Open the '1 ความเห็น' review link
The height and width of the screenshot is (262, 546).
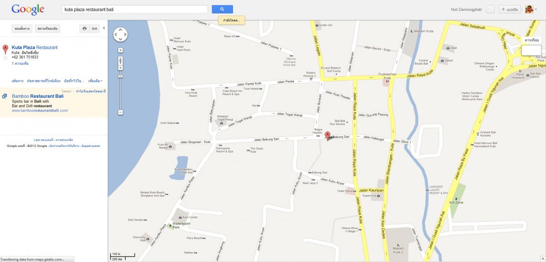(x=20, y=64)
